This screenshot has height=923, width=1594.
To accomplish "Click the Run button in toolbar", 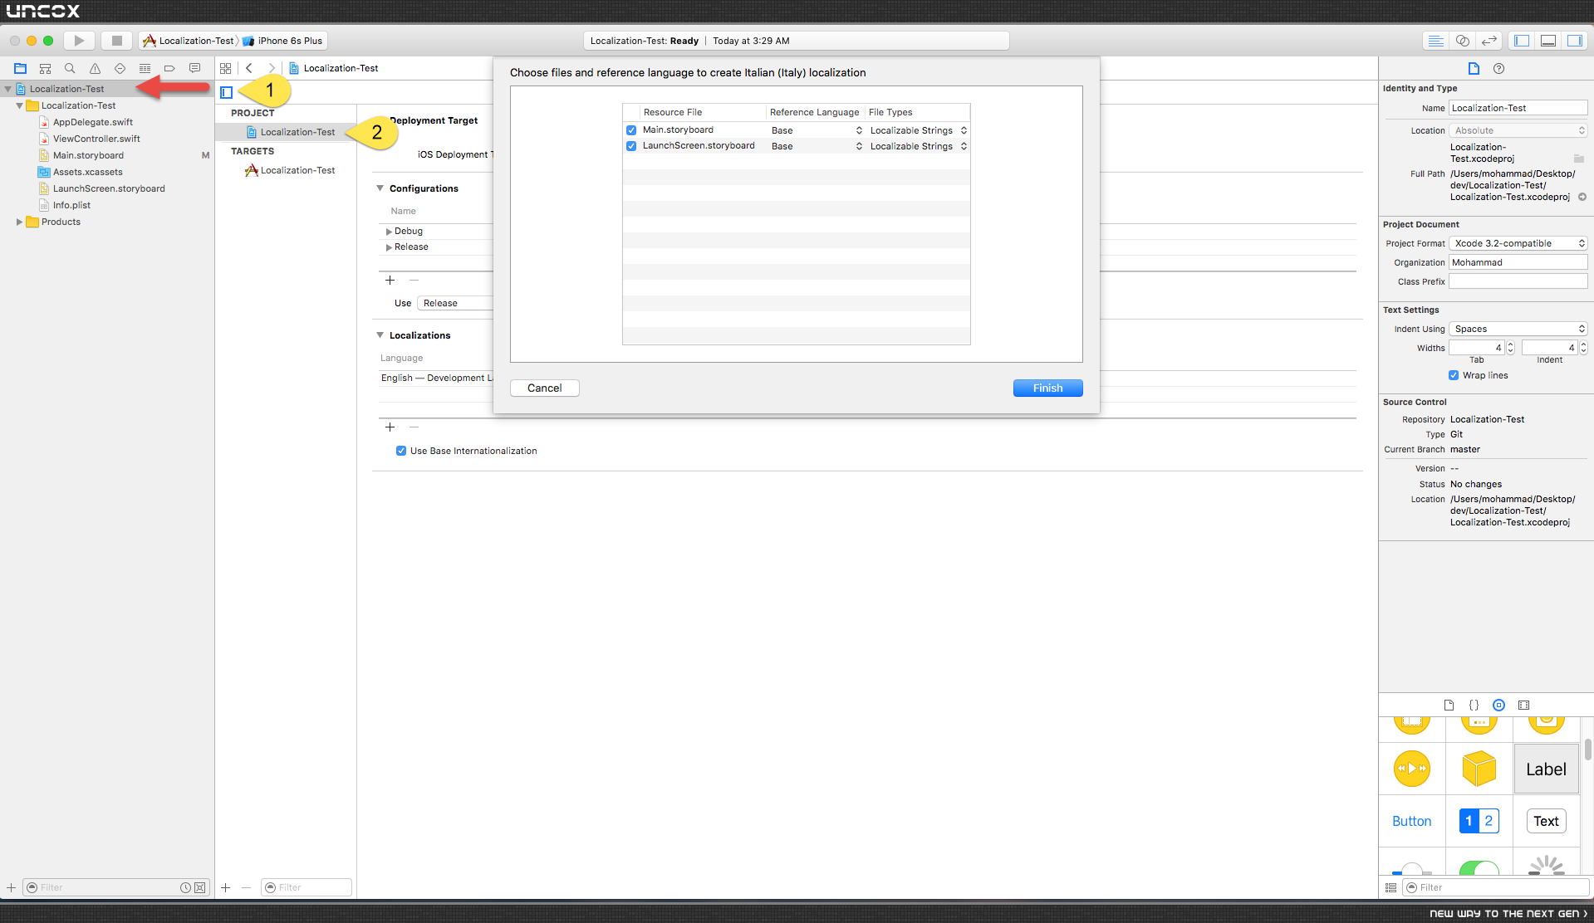I will point(79,41).
